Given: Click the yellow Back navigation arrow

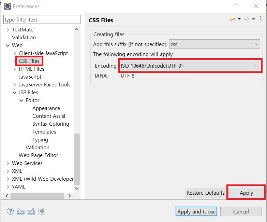Looking at the screenshot, I should pos(232,19).
